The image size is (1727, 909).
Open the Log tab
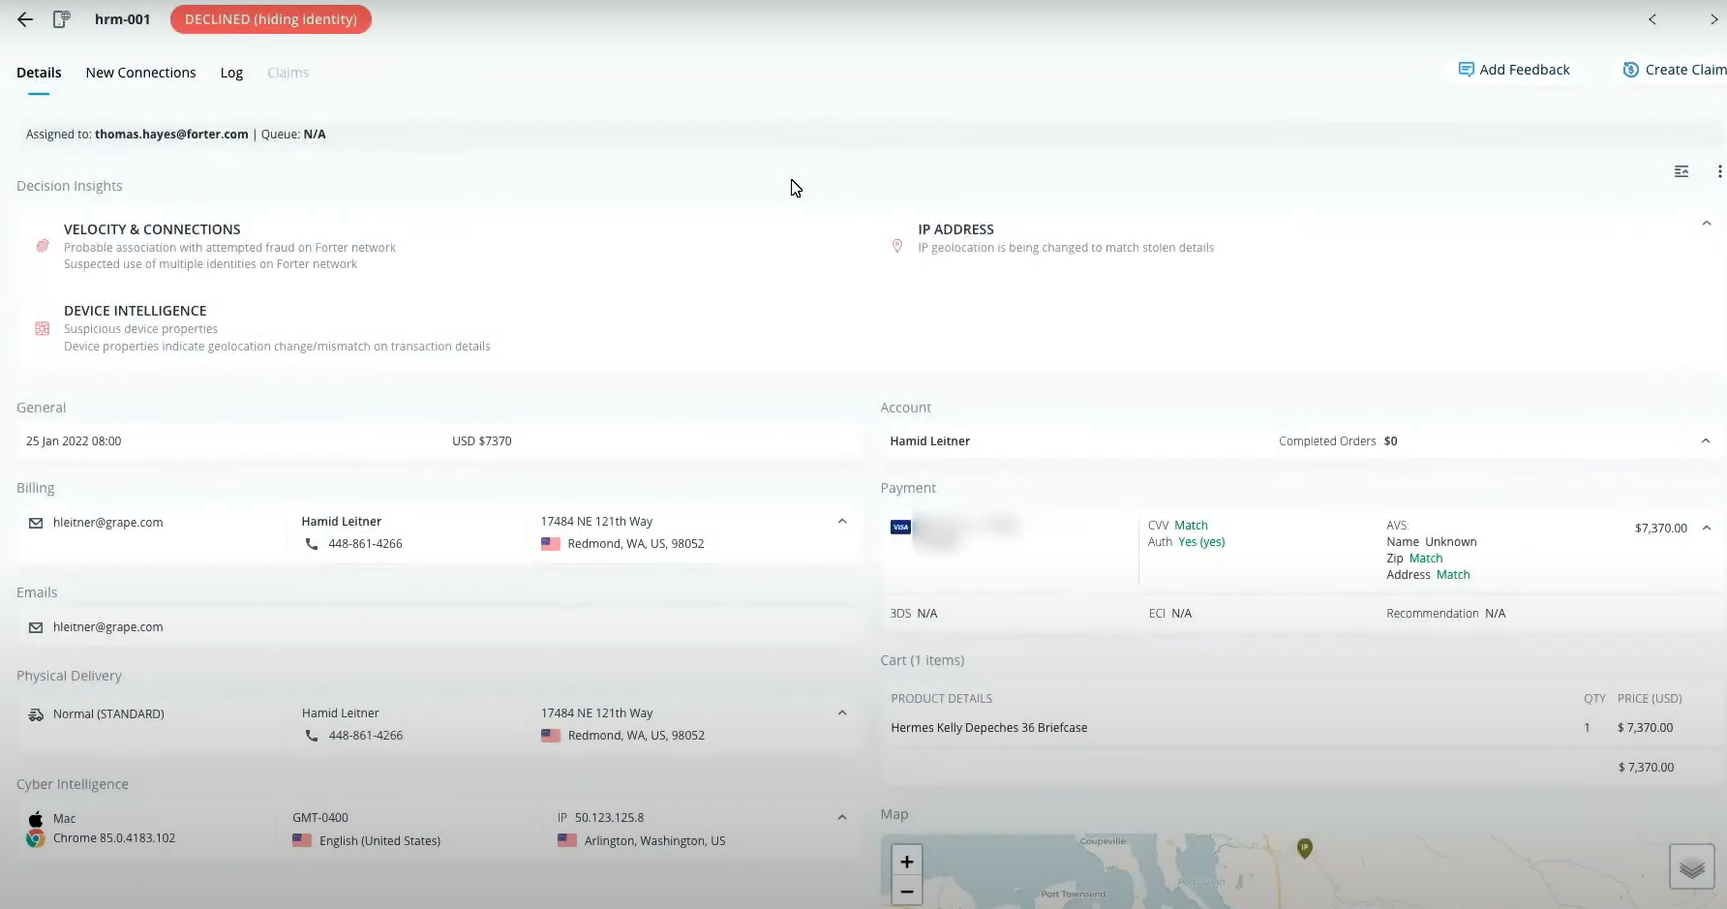[231, 73]
